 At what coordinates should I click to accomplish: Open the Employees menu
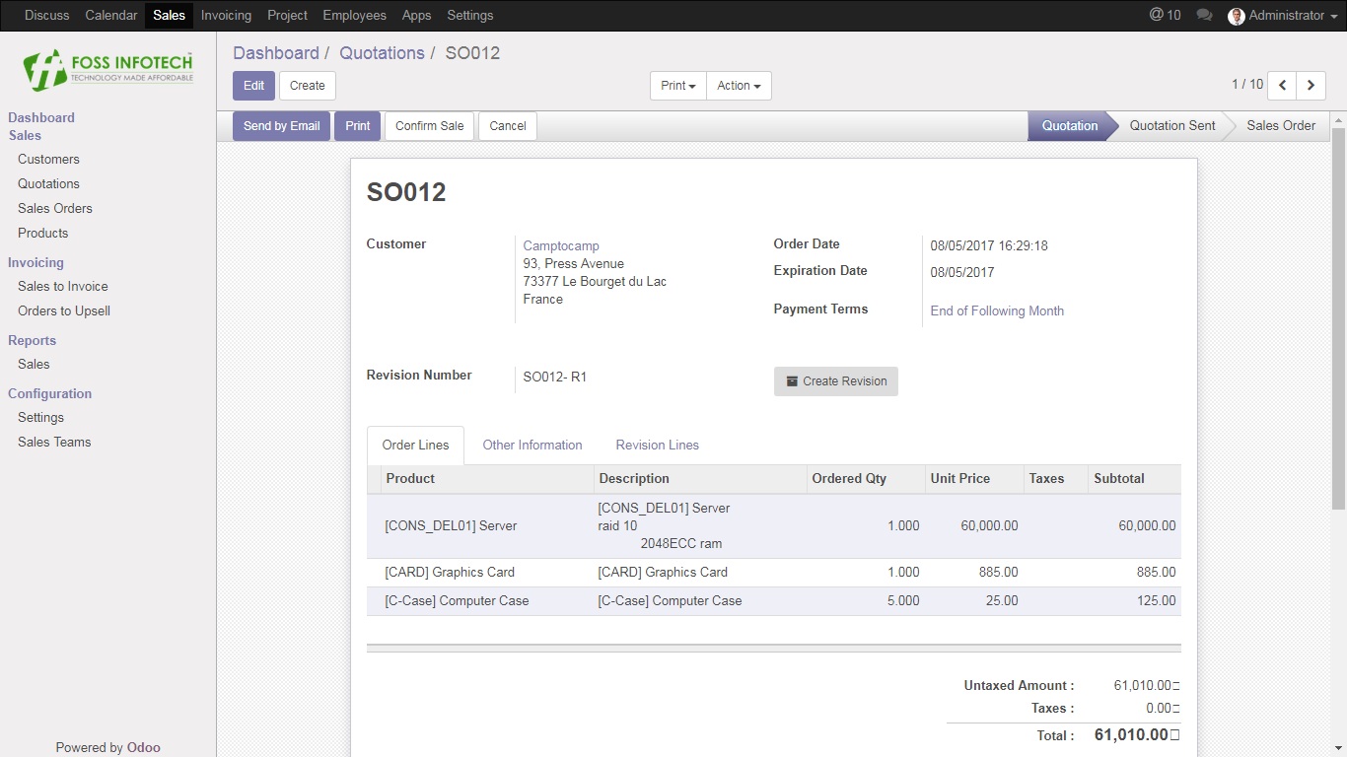click(355, 15)
